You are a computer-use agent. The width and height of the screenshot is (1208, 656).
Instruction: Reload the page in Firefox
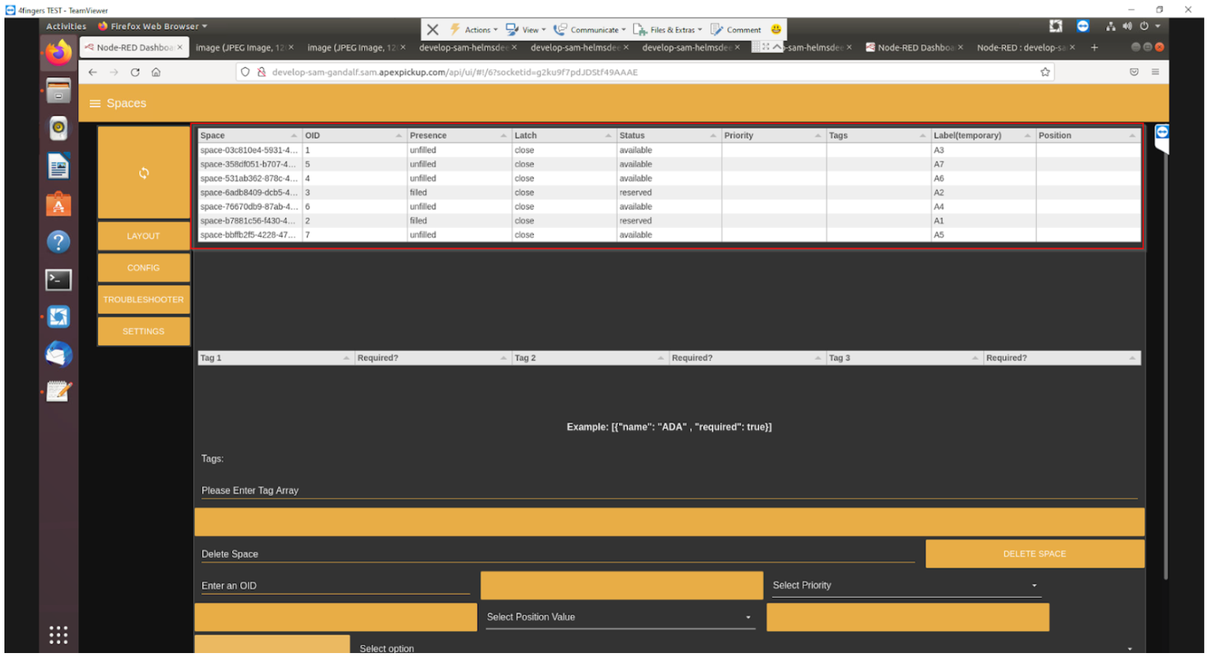point(135,72)
